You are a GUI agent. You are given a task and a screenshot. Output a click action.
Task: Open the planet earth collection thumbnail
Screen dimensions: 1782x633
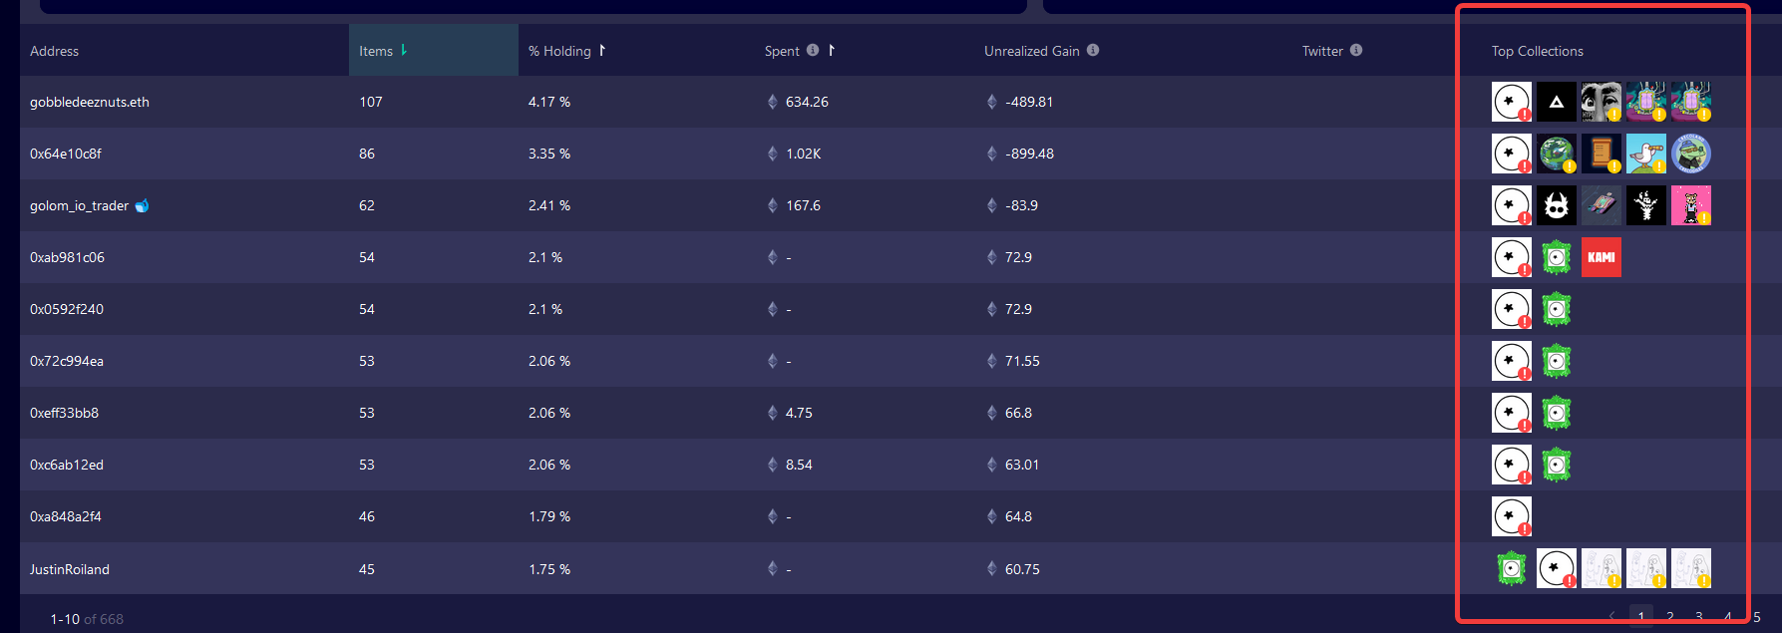[x=1556, y=154]
